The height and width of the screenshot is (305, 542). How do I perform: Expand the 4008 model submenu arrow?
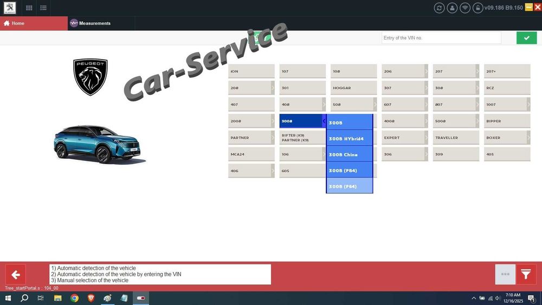pyautogui.click(x=426, y=121)
